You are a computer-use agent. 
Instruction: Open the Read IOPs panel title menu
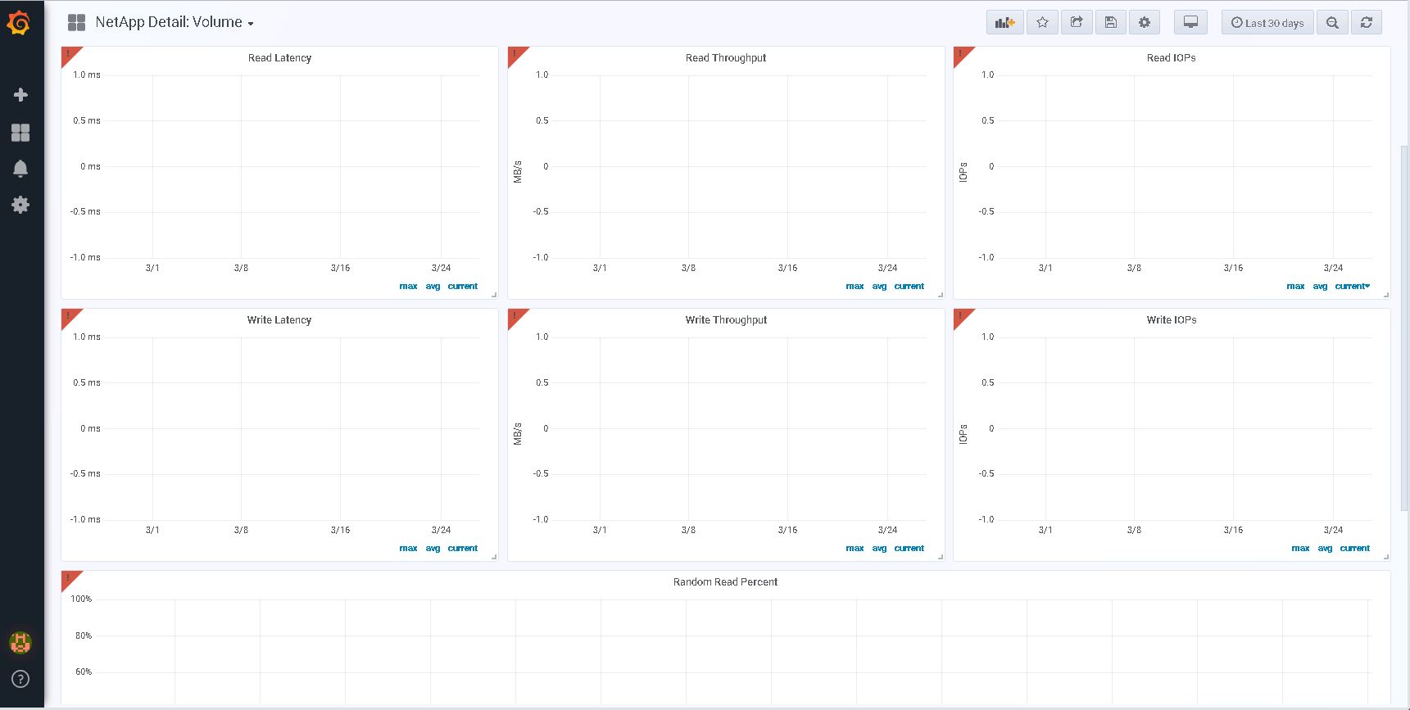1171,58
